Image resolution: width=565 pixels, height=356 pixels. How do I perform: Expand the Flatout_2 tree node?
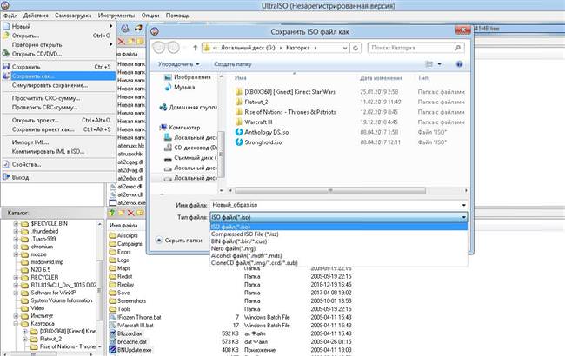tap(24, 340)
